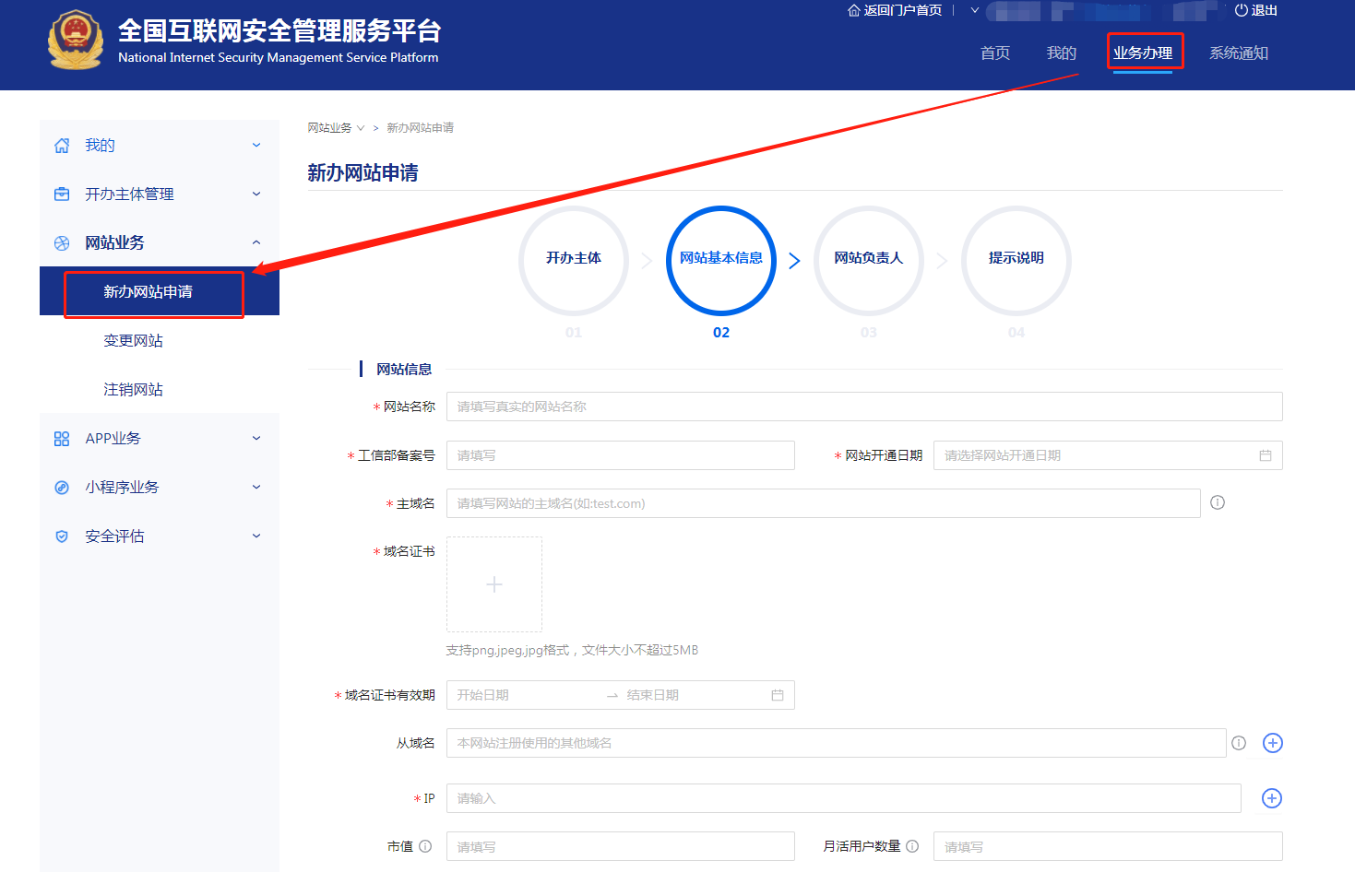
Task: Open the 域名证书有效期 date range picker
Action: [620, 695]
